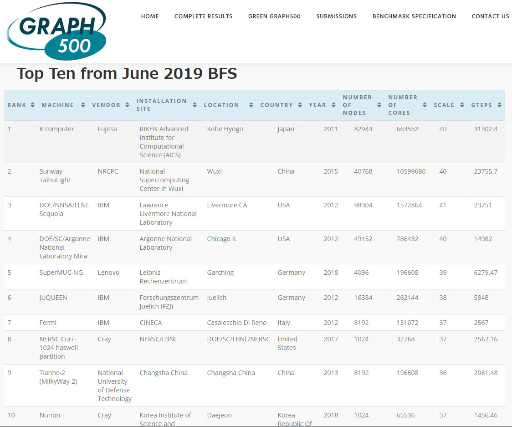Click the 98304 nodes value
The width and height of the screenshot is (512, 427).
tap(363, 205)
